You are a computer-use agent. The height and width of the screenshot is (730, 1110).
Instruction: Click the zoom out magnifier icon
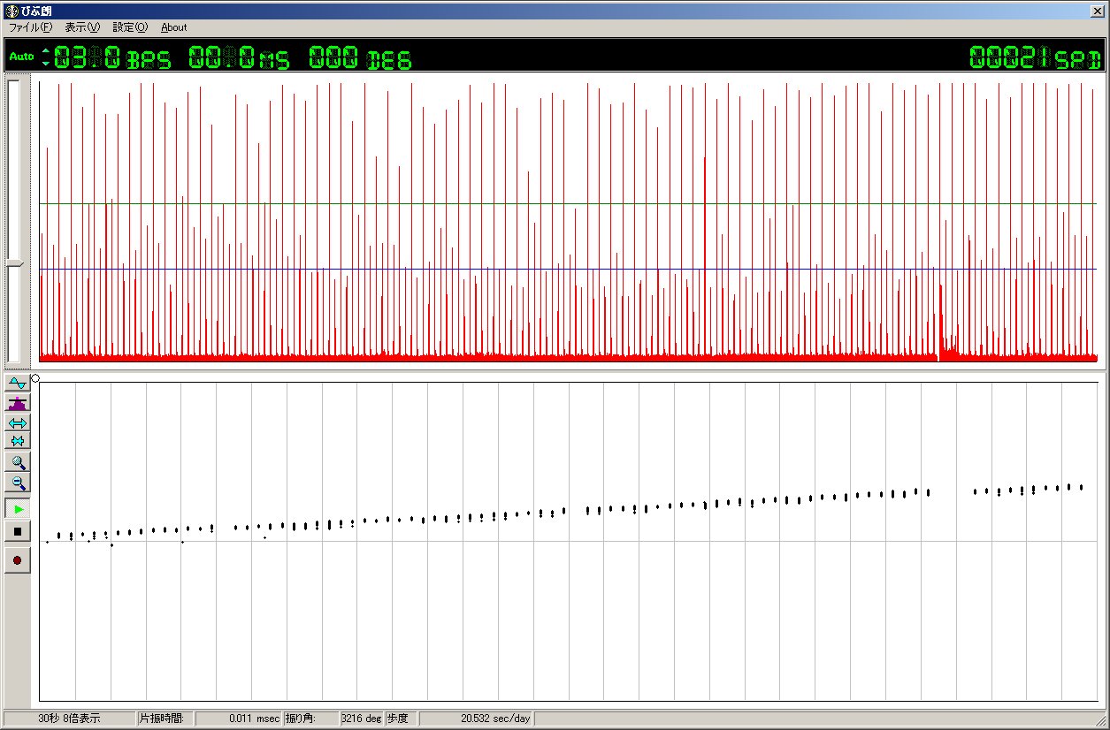point(17,483)
